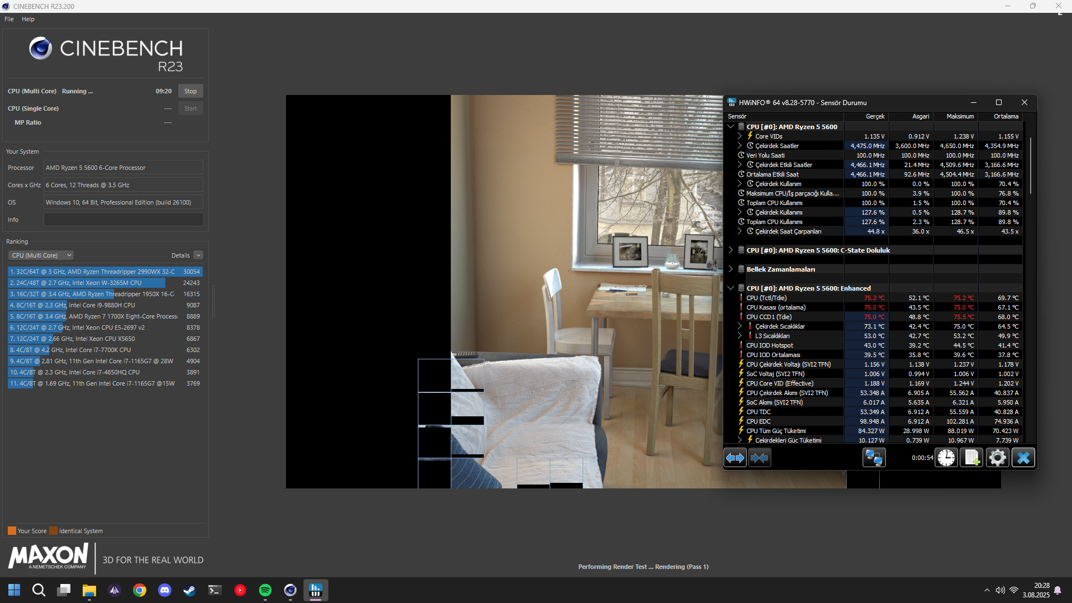Screen dimensions: 1072x603
Task: Expand the L3 Sıcaklıkları row
Action: click(x=740, y=336)
